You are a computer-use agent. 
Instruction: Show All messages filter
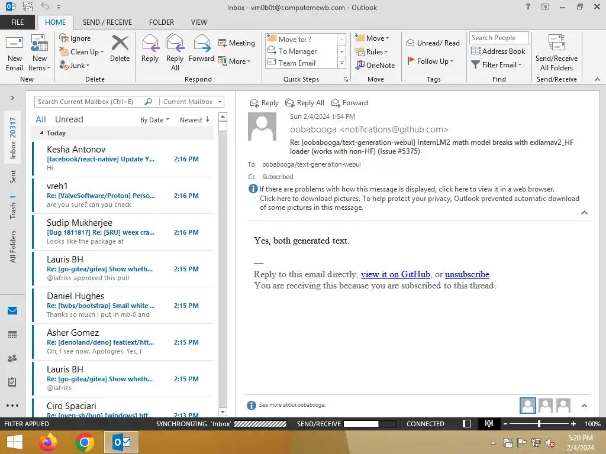click(x=41, y=119)
